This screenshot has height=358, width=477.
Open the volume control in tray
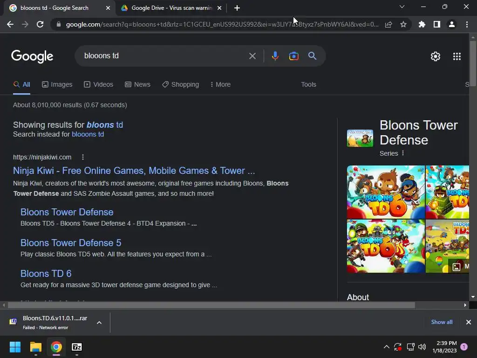(422, 347)
